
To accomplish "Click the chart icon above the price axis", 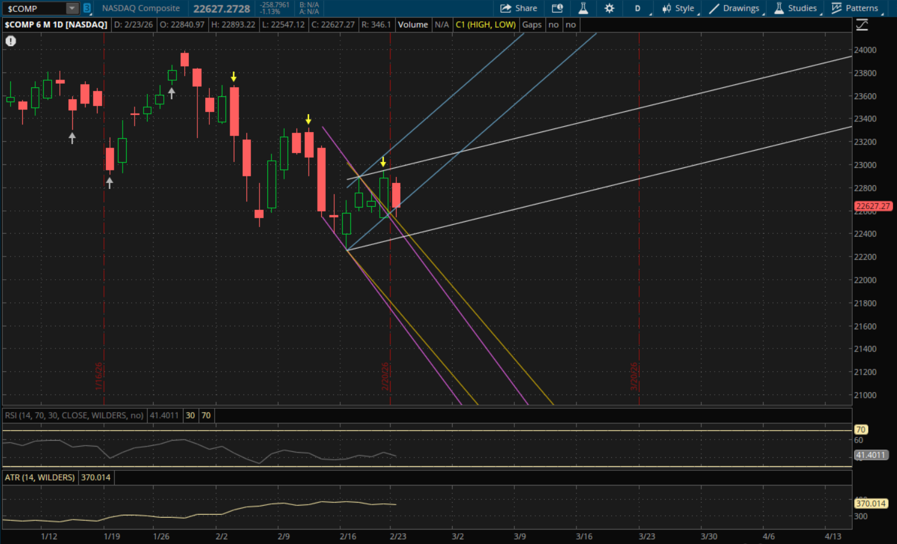I will click(862, 25).
